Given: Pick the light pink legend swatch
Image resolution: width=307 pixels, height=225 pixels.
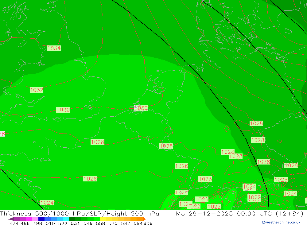Looking at the screenshot, I should (x=35, y=219).
